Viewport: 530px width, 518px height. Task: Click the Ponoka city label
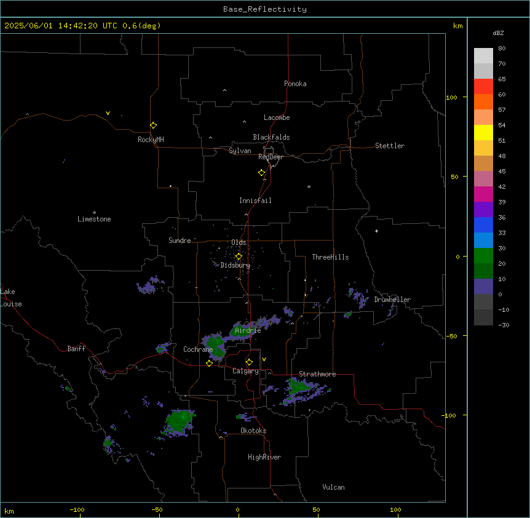[x=295, y=84]
